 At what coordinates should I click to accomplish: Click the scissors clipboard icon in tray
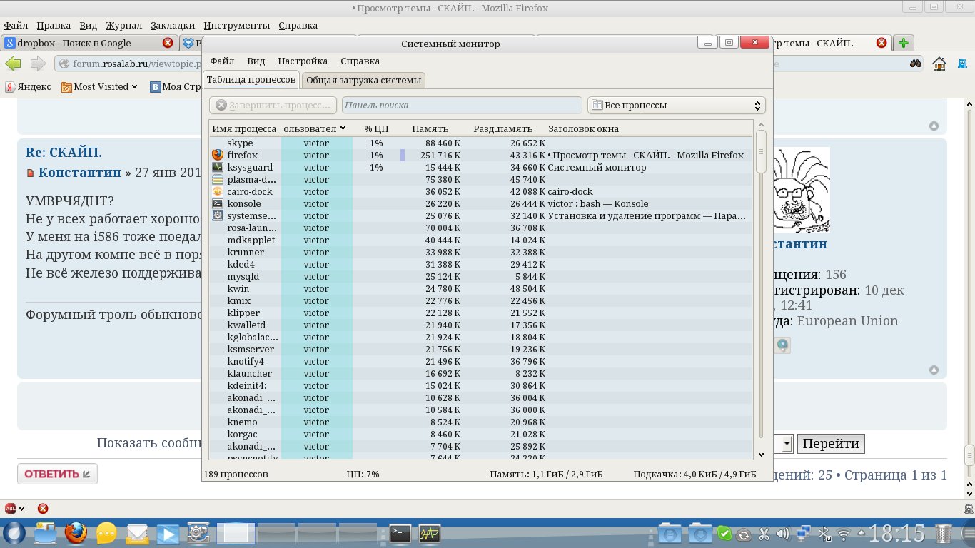(764, 533)
